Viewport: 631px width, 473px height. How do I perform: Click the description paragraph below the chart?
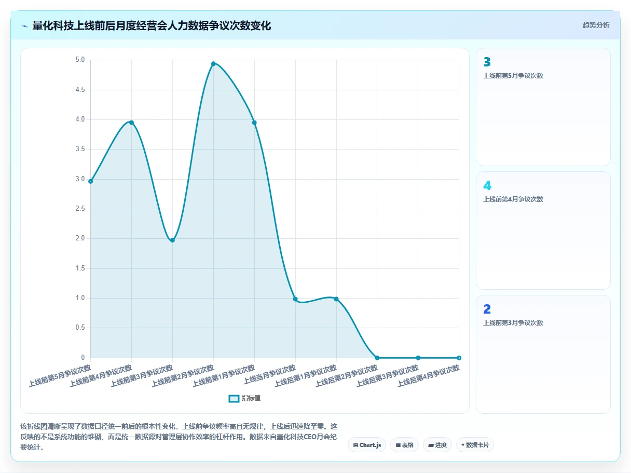(179, 437)
